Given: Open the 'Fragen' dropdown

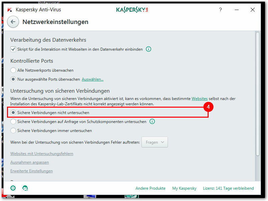Looking at the screenshot, I should pyautogui.click(x=155, y=142).
